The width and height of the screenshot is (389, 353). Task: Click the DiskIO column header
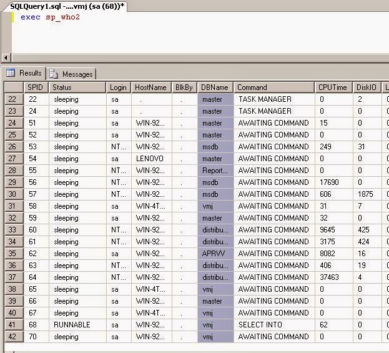pos(367,87)
